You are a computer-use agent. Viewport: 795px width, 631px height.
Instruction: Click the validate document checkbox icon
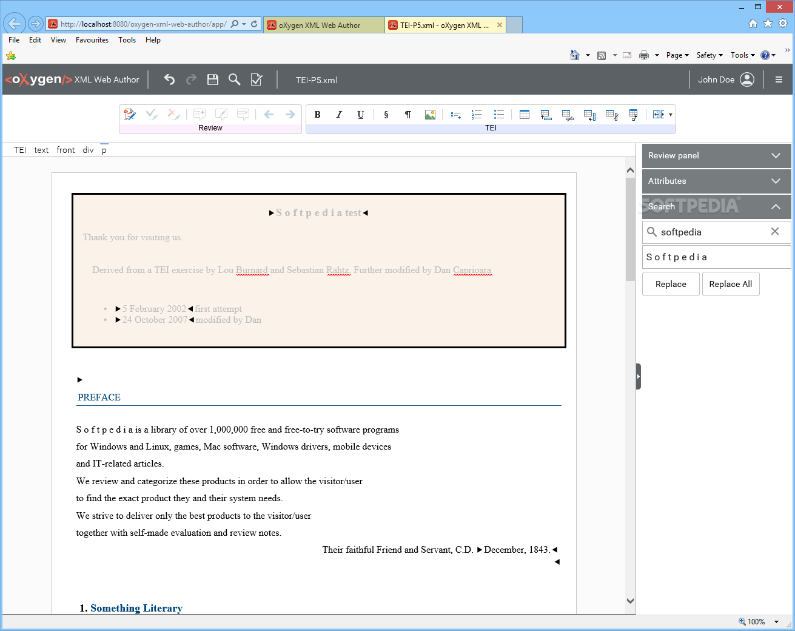point(257,79)
